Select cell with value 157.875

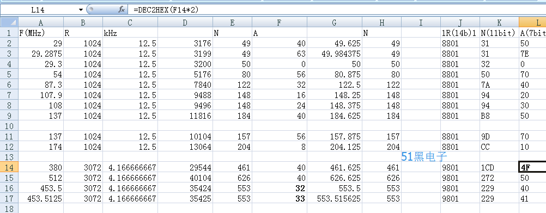click(x=334, y=136)
